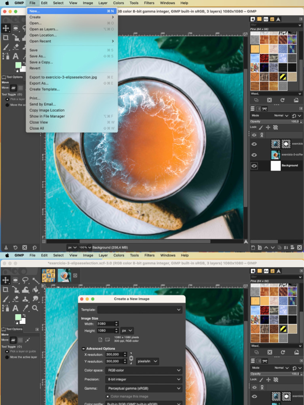Choose landscape orientation icon in New Image dialog
The height and width of the screenshot is (405, 304).
coord(107,339)
